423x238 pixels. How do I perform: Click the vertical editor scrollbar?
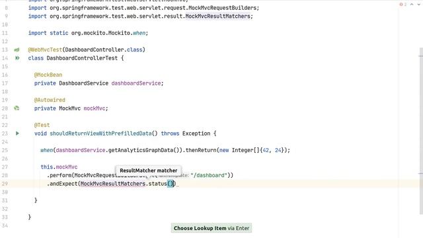(421, 131)
